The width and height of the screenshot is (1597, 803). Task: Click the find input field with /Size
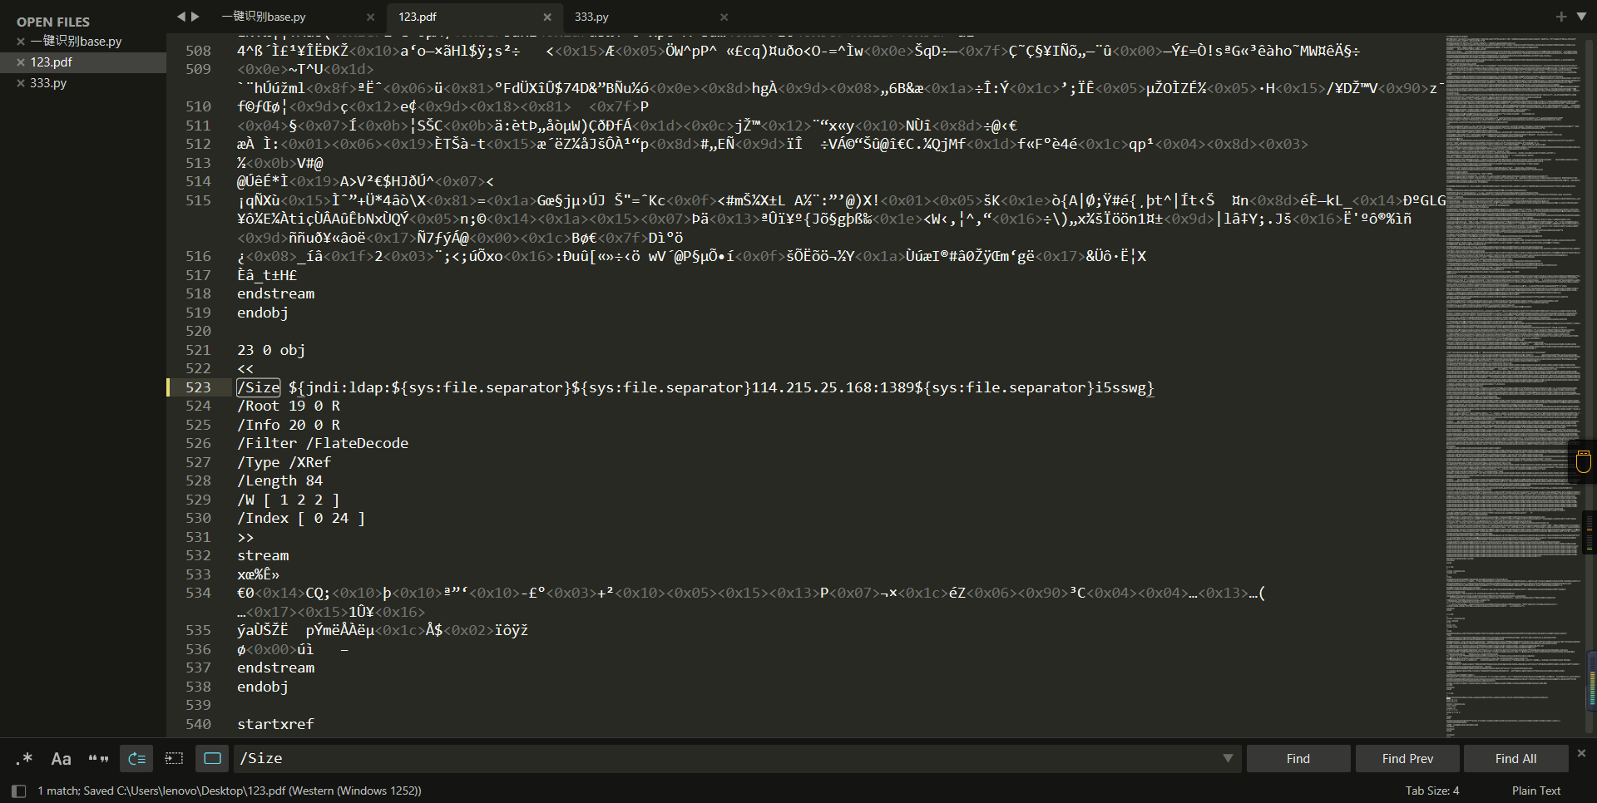728,758
